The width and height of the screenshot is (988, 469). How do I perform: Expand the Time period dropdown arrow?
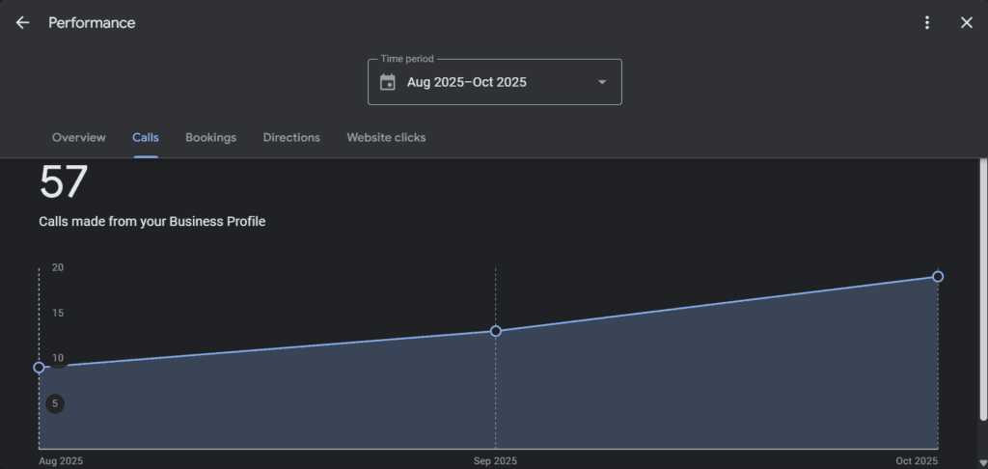[x=602, y=82]
